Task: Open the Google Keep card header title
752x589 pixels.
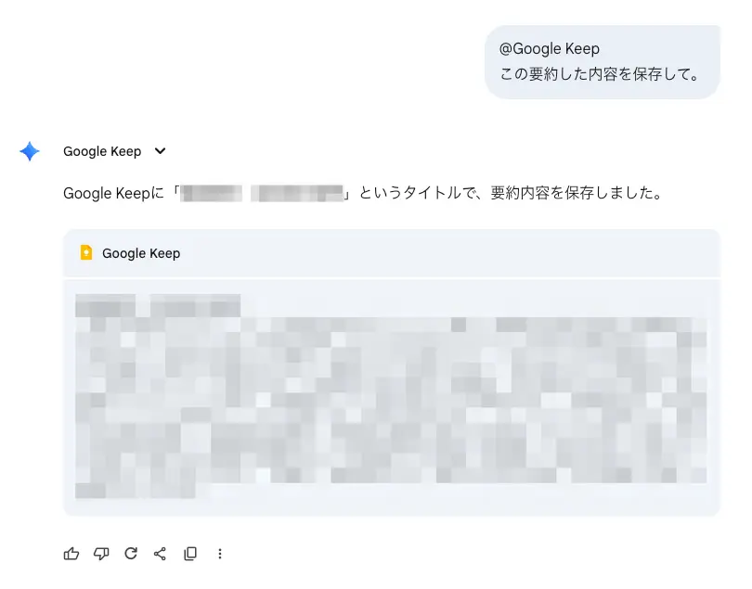Action: pyautogui.click(x=141, y=253)
